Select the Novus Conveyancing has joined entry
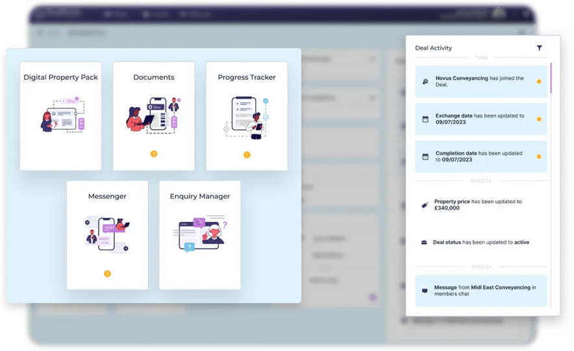This screenshot has height=351, width=574. pyautogui.click(x=481, y=82)
